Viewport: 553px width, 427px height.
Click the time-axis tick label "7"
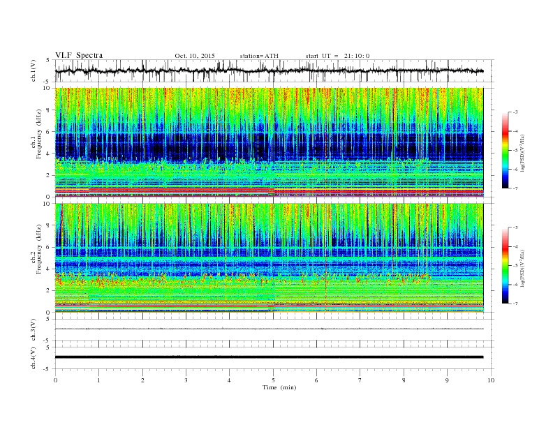tap(360, 380)
